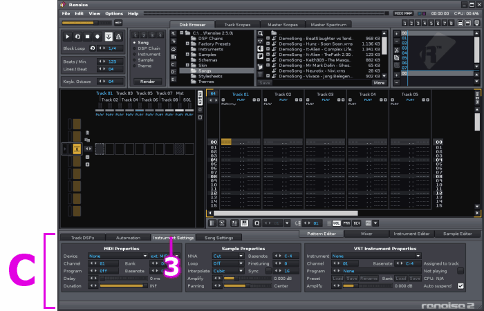This screenshot has height=311, width=484.
Task: Collapse the C:\...\Renoise 2.5.0 root folder
Action: pos(182,32)
